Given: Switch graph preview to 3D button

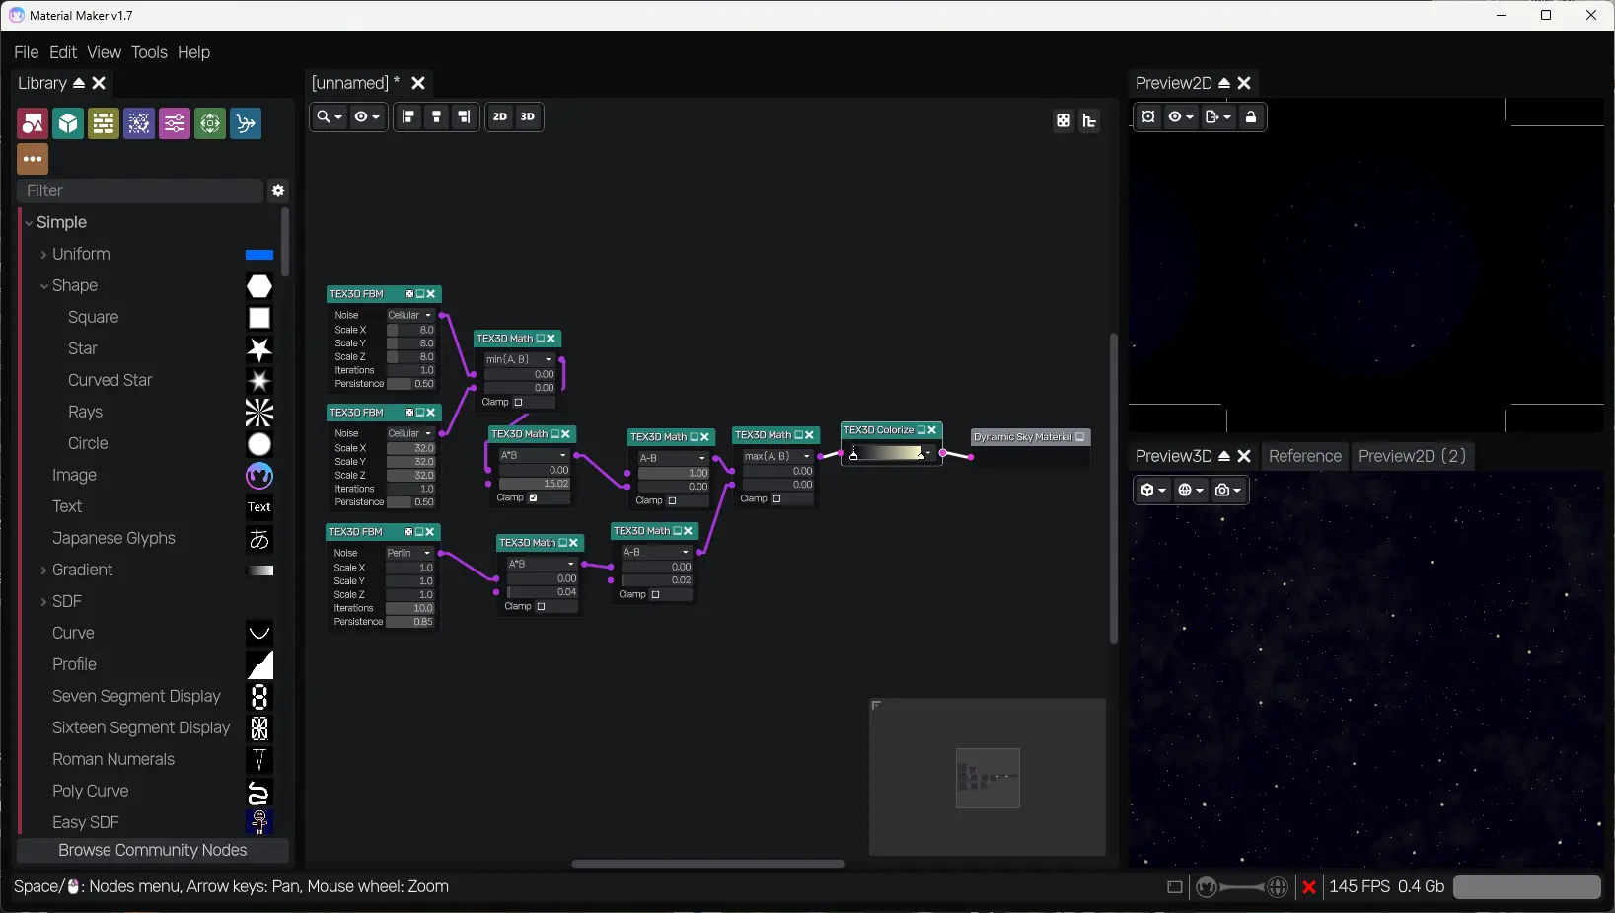Looking at the screenshot, I should 528,116.
